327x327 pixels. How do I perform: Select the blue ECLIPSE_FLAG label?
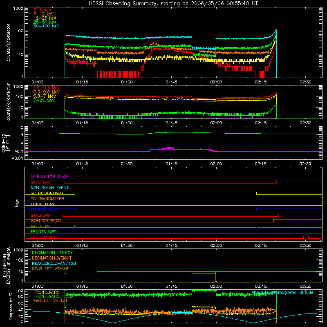click(45, 210)
